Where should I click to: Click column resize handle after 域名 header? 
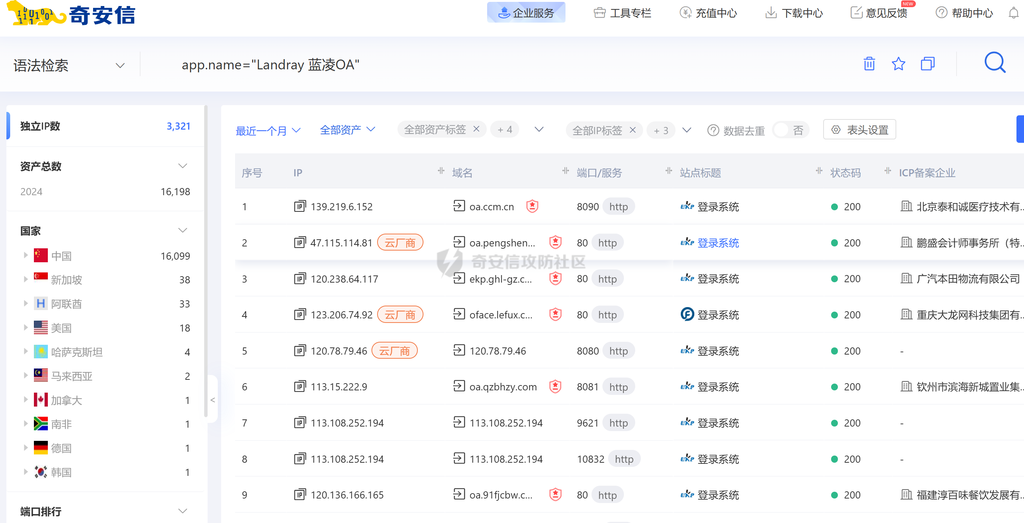pyautogui.click(x=565, y=171)
